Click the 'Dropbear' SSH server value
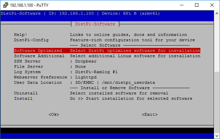The width and height of the screenshot is (220, 139). (86, 61)
